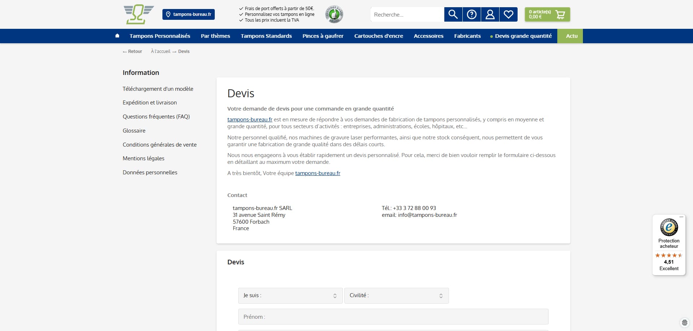Screen dimensions: 693x331
Task: Open the Par thèmes menu
Action: tap(215, 36)
